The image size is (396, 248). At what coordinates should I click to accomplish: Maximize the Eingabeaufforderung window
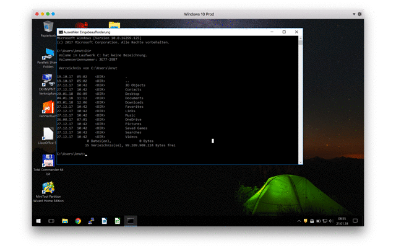284,32
